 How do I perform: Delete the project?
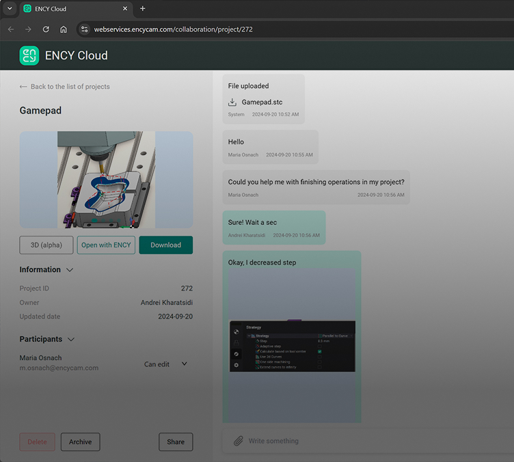[x=37, y=441]
